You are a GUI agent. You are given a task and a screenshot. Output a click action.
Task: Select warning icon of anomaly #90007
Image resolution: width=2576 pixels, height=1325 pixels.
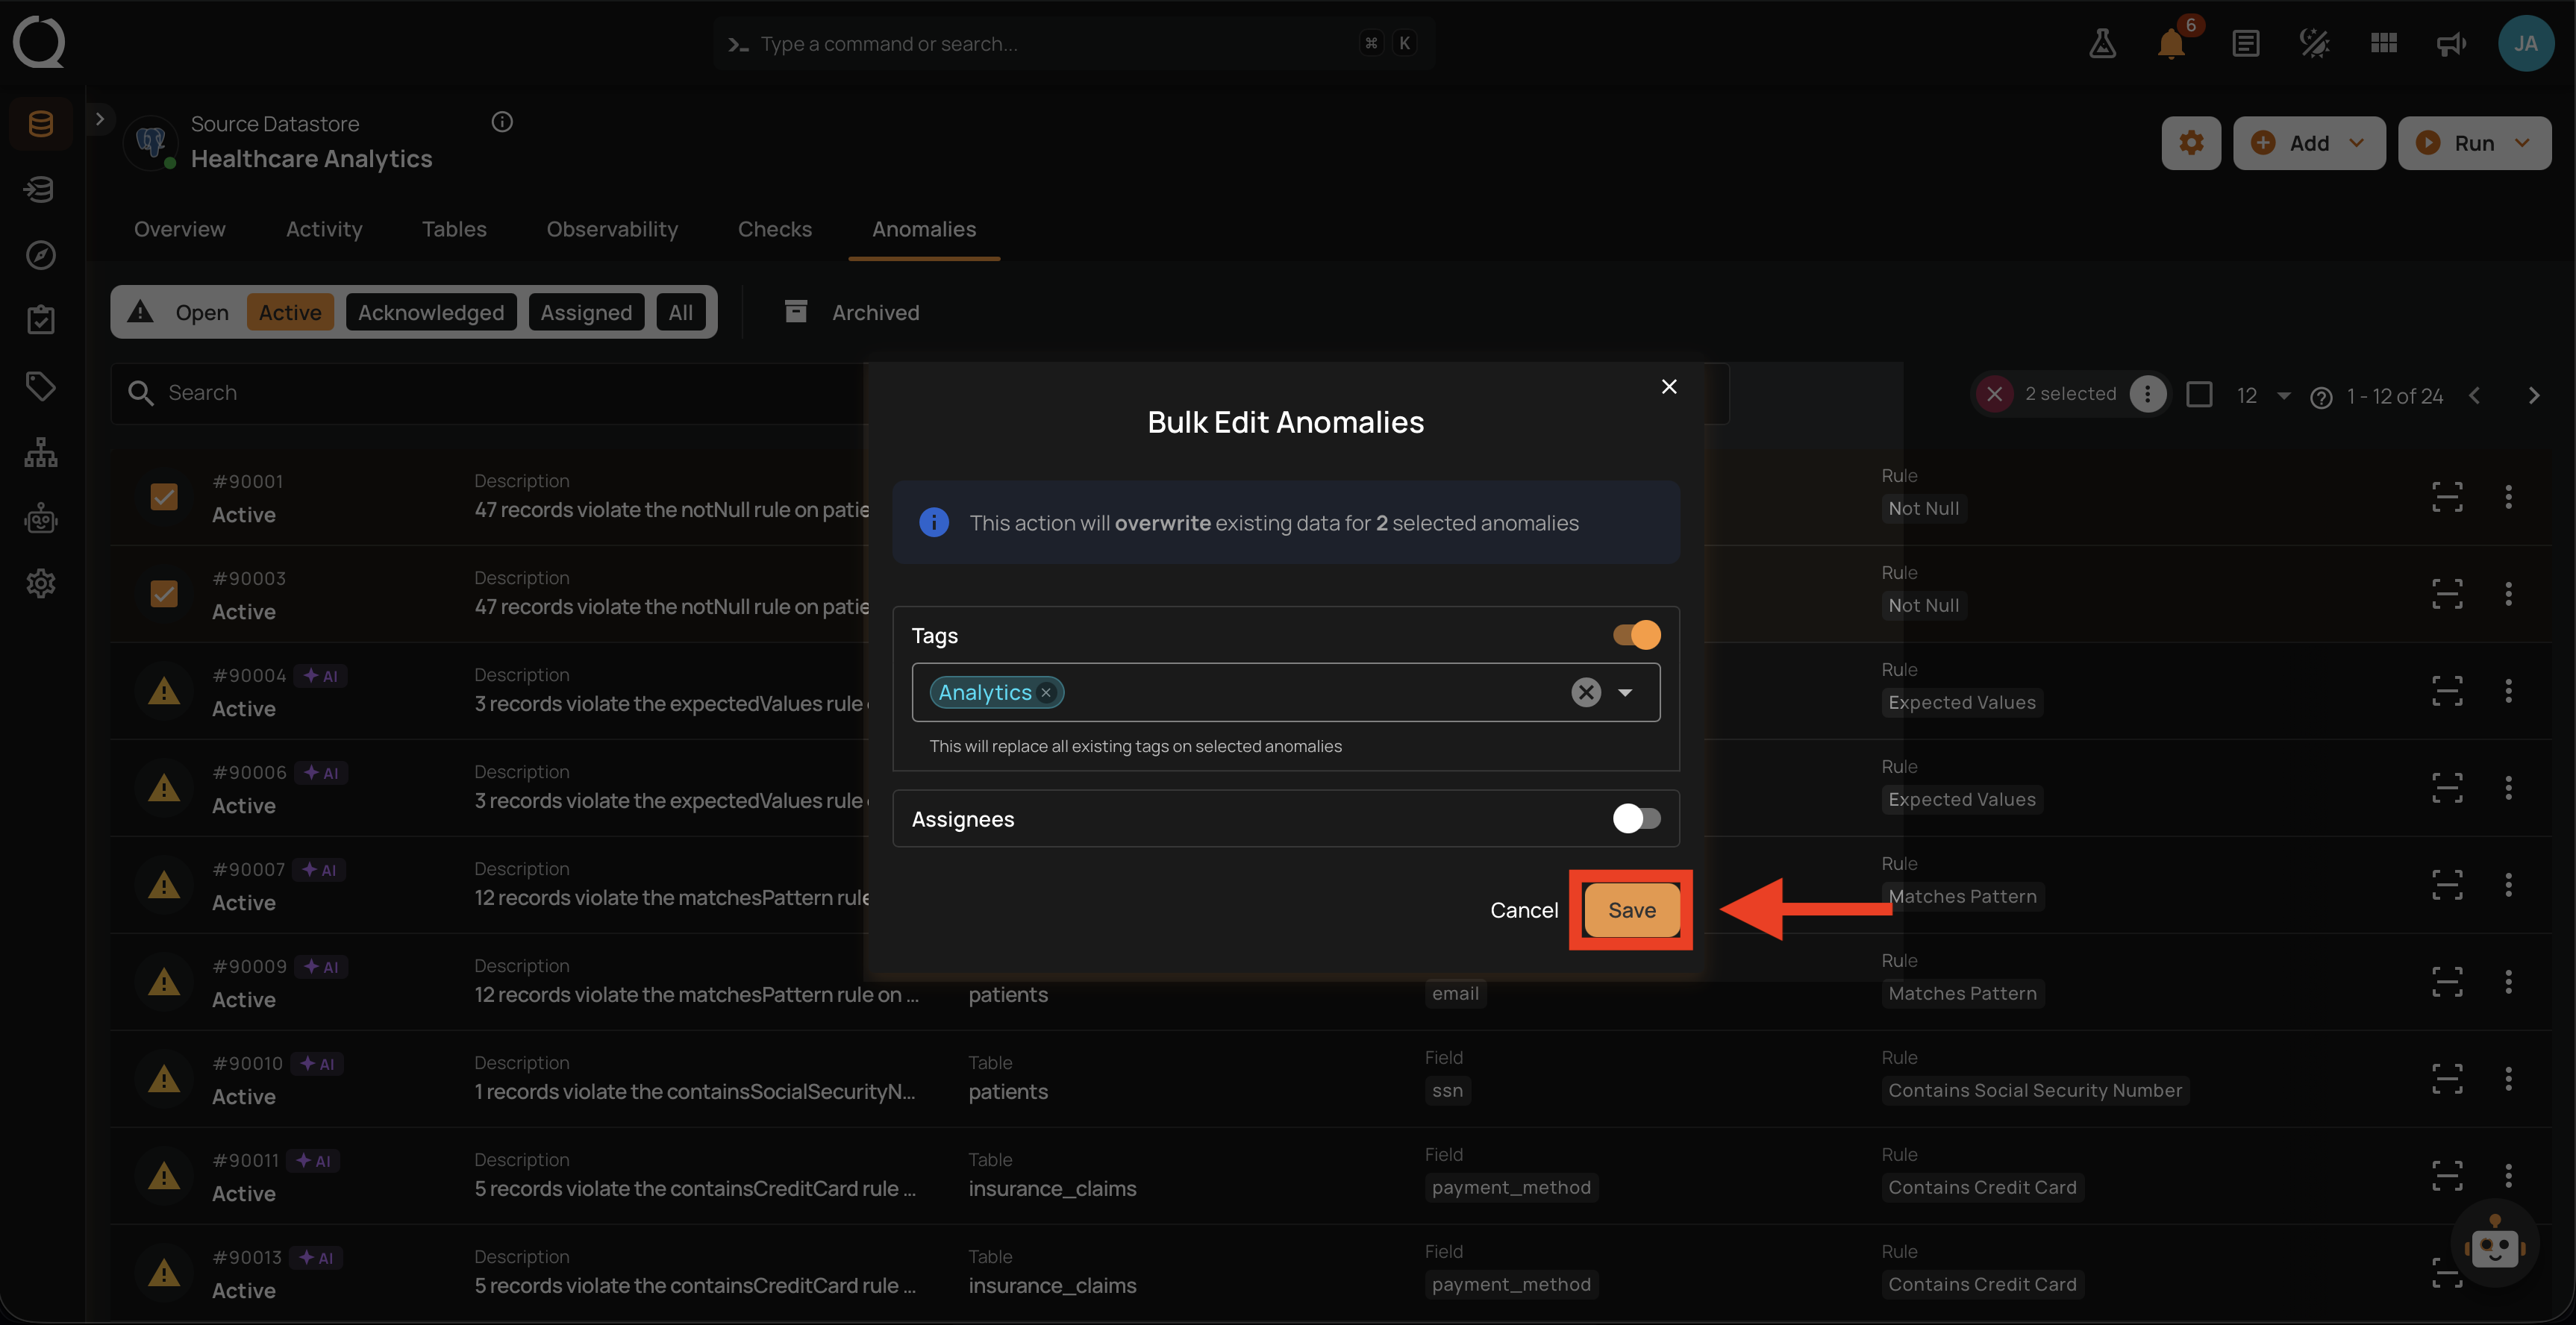tap(164, 885)
